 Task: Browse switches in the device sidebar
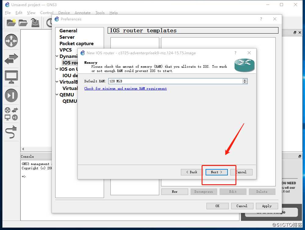(11, 59)
